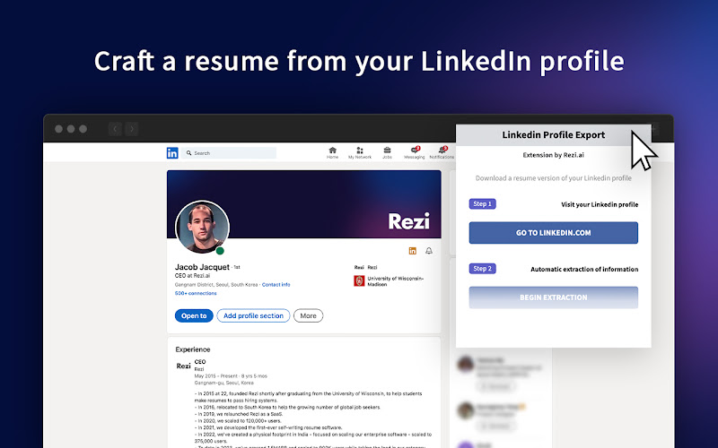The width and height of the screenshot is (718, 448).
Task: Open the More button on profile
Action: pyautogui.click(x=308, y=316)
